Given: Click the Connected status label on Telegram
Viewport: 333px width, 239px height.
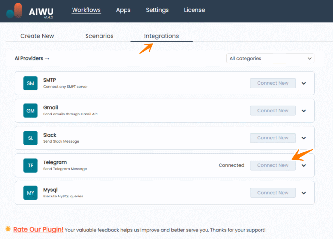Looking at the screenshot, I should click(231, 165).
